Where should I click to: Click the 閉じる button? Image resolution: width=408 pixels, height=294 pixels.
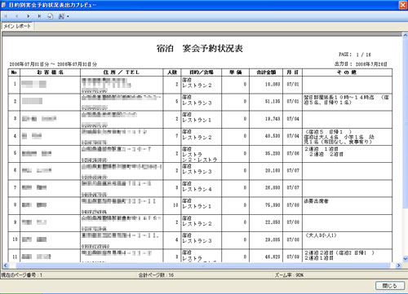[390, 286]
